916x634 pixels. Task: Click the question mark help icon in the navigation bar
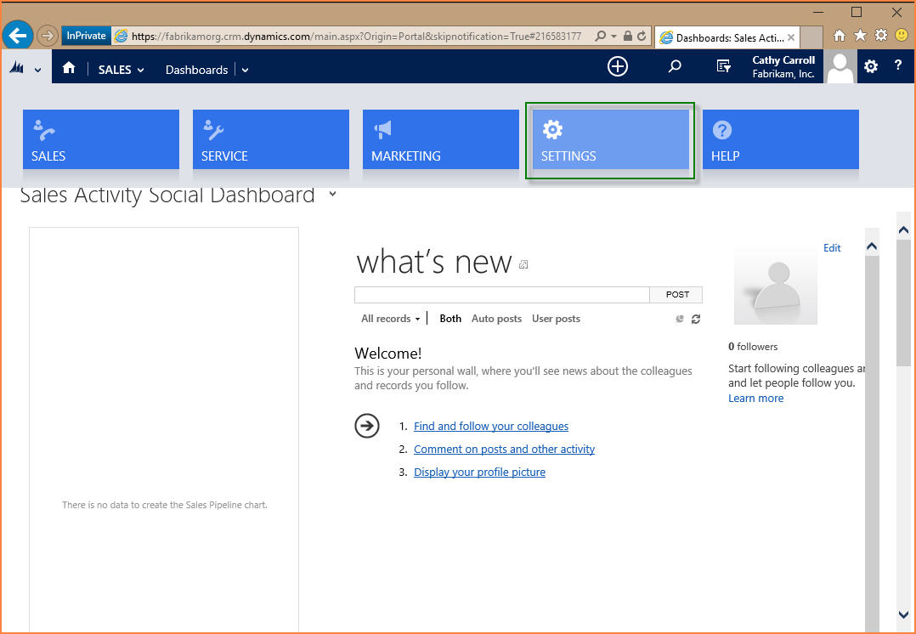coord(898,66)
